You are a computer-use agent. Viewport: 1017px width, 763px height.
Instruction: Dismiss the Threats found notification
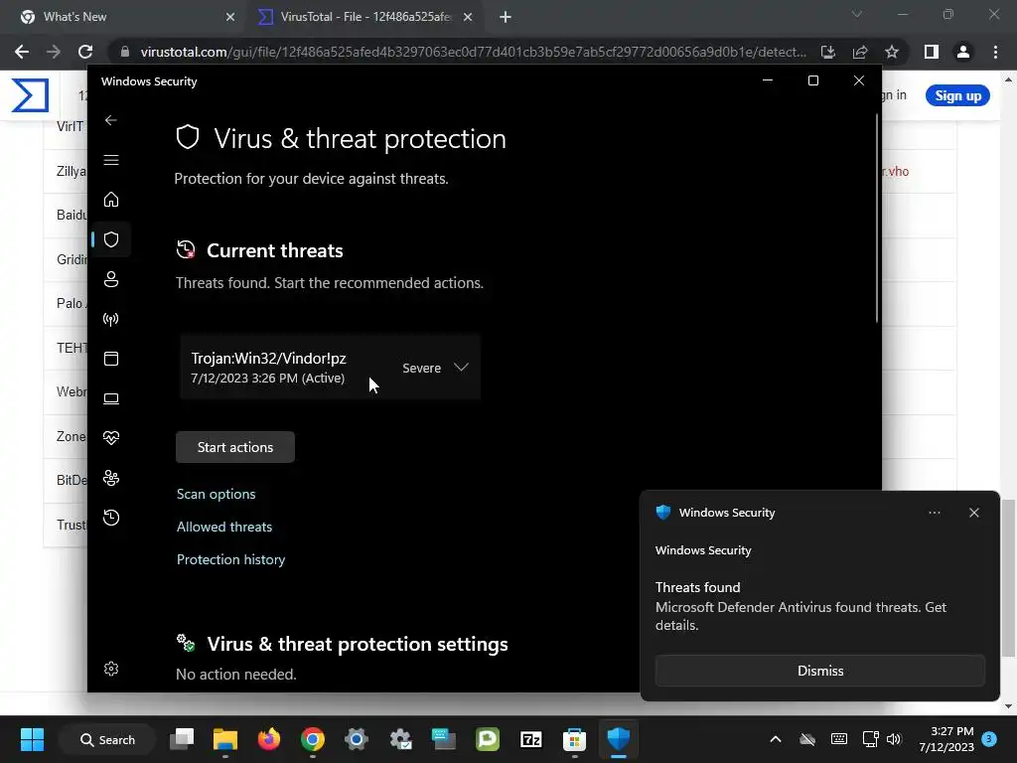pyautogui.click(x=819, y=671)
